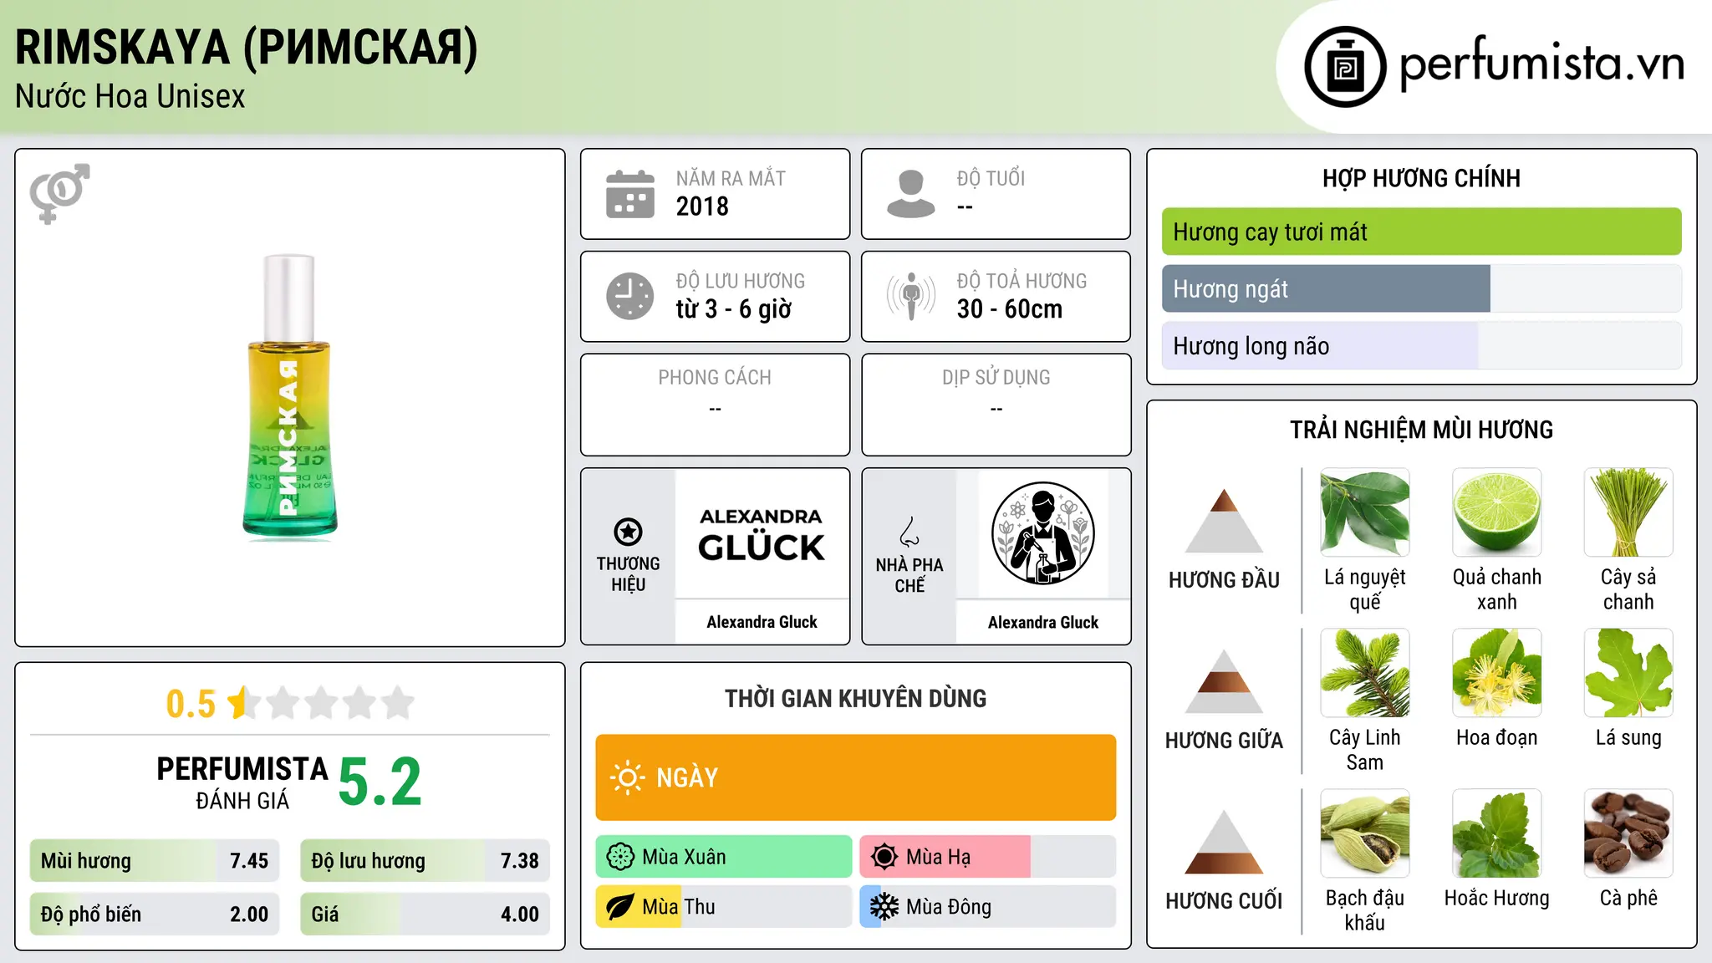Click the Phong cách label
This screenshot has width=1712, height=963.
coord(715,378)
